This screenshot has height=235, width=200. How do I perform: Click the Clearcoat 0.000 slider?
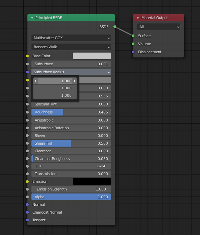pyautogui.click(x=71, y=151)
